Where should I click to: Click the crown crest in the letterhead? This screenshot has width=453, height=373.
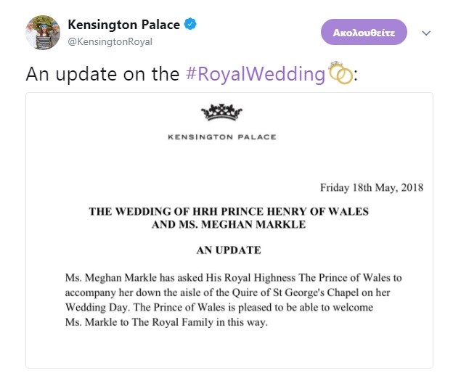[x=221, y=113]
